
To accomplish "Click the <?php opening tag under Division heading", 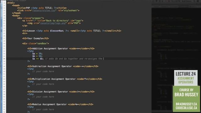I will 30,94.
